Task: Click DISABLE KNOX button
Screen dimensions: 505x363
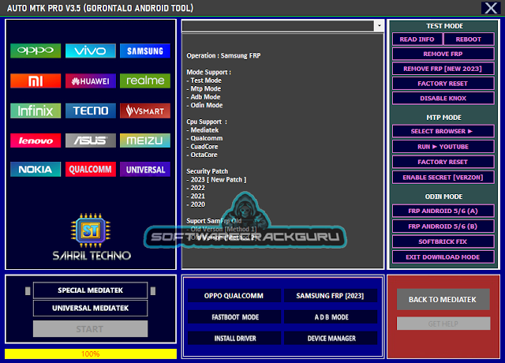Action: pyautogui.click(x=443, y=98)
